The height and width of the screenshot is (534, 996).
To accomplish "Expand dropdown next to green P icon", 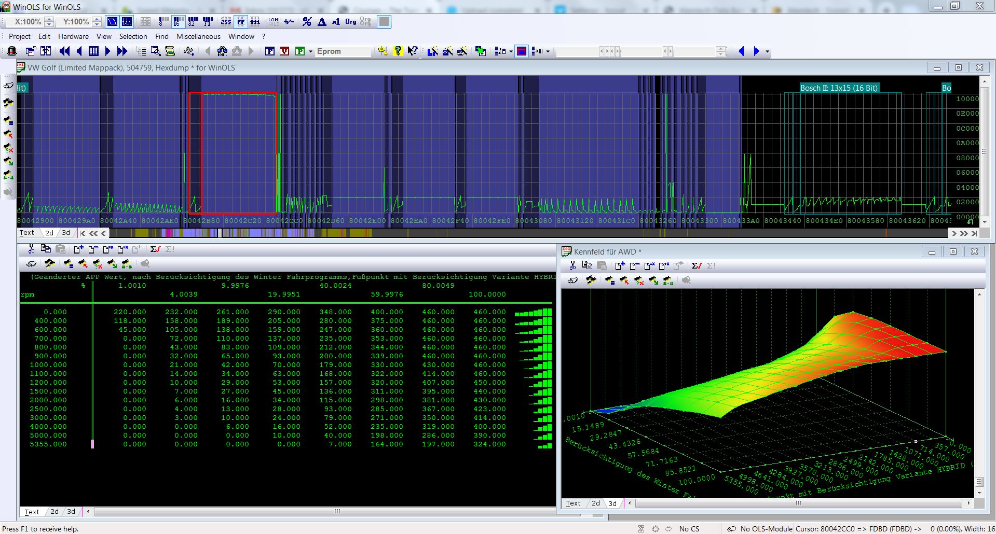I will pyautogui.click(x=310, y=51).
